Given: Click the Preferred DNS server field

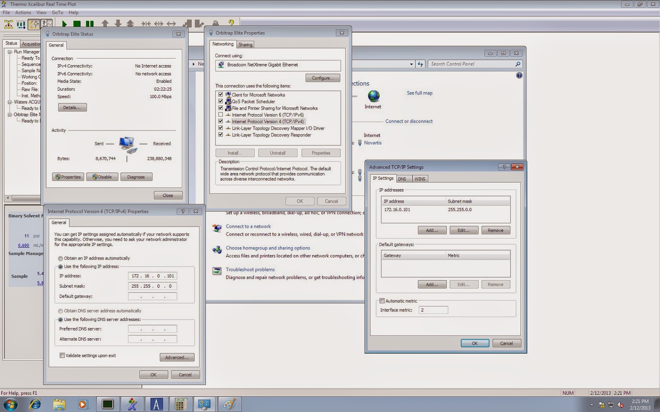Looking at the screenshot, I should (x=153, y=329).
